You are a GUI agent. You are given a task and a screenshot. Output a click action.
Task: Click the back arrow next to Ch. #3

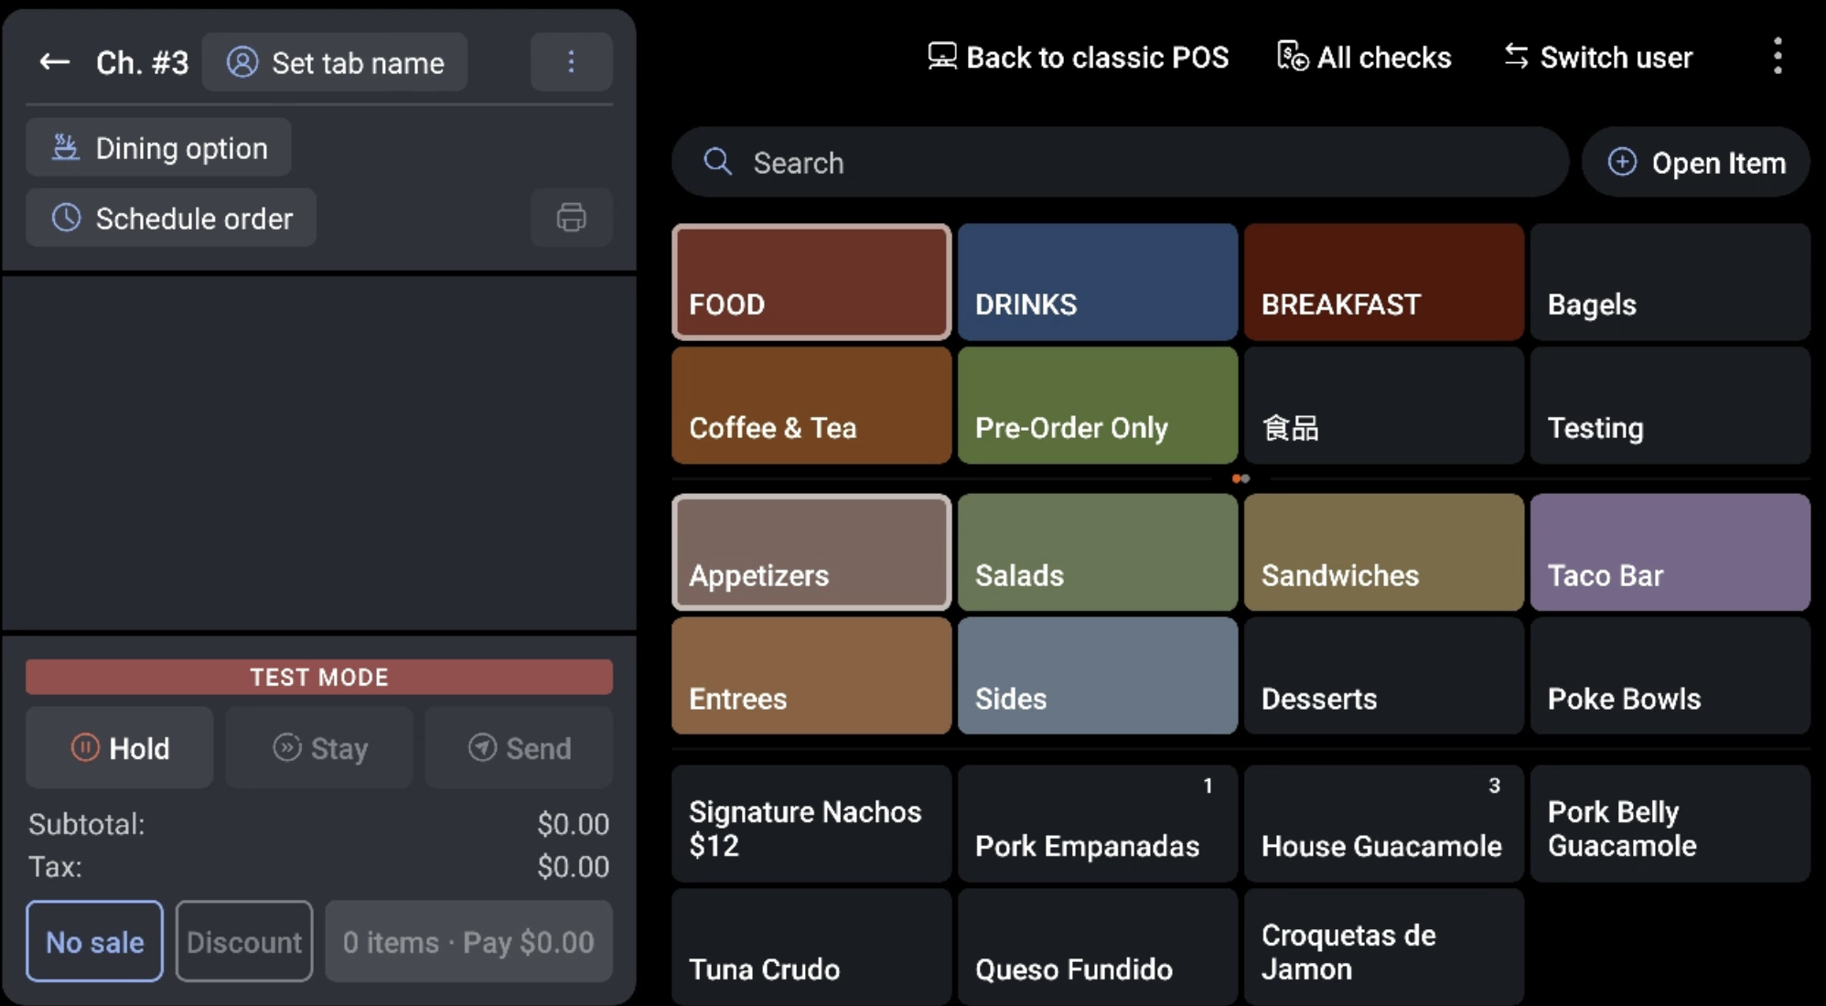point(53,61)
